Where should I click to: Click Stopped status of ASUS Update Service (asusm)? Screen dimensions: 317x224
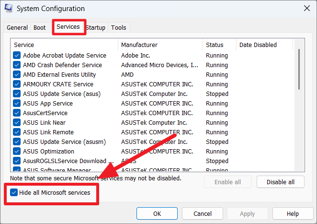[217, 141]
